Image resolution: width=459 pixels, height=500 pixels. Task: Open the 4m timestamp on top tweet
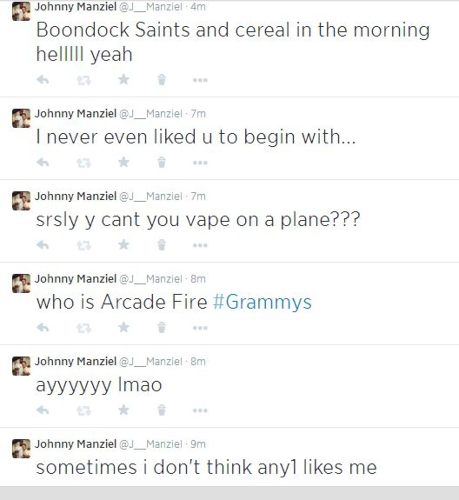point(198,7)
